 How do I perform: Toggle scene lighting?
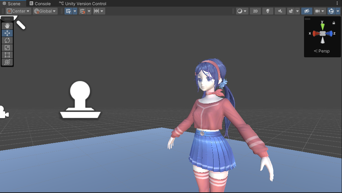coord(268,11)
